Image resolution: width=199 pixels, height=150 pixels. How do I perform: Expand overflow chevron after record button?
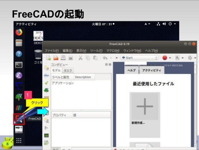(x=170, y=58)
